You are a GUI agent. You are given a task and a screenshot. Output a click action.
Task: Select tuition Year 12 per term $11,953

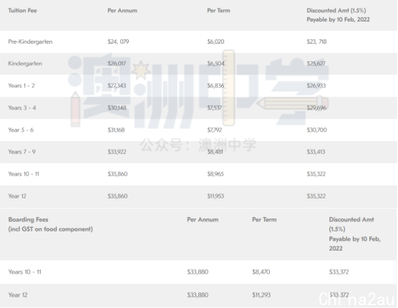coord(215,196)
